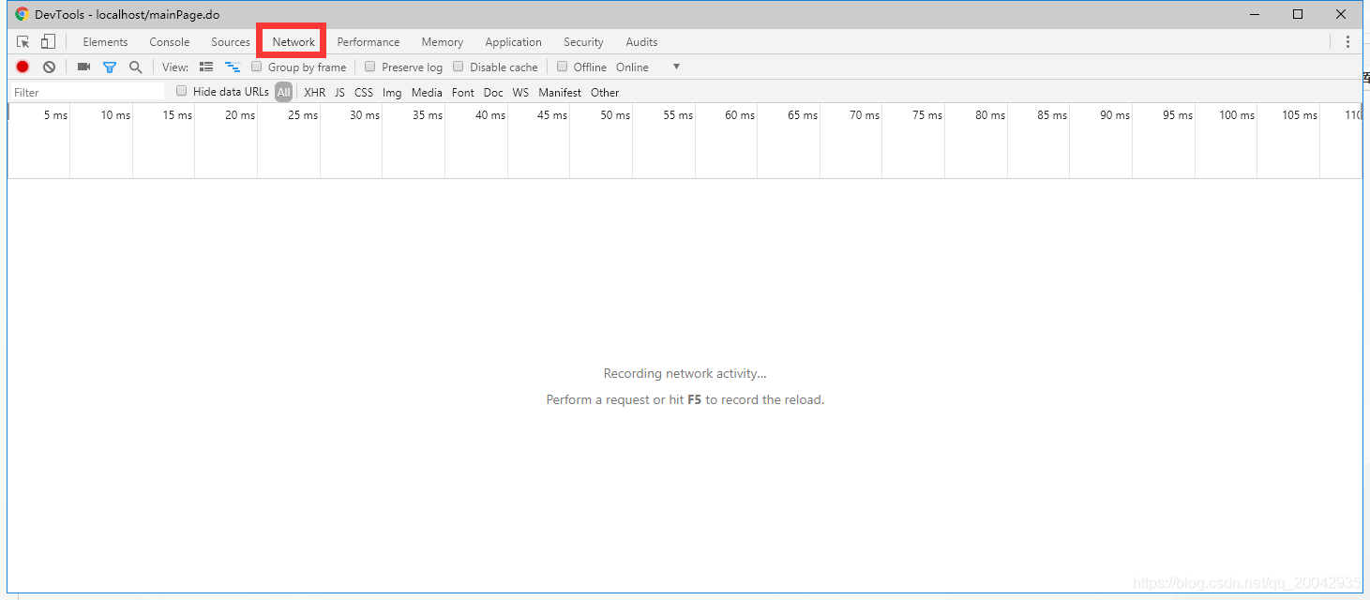This screenshot has height=600, width=1370.
Task: Minimize the DevTools window
Action: pyautogui.click(x=1255, y=14)
